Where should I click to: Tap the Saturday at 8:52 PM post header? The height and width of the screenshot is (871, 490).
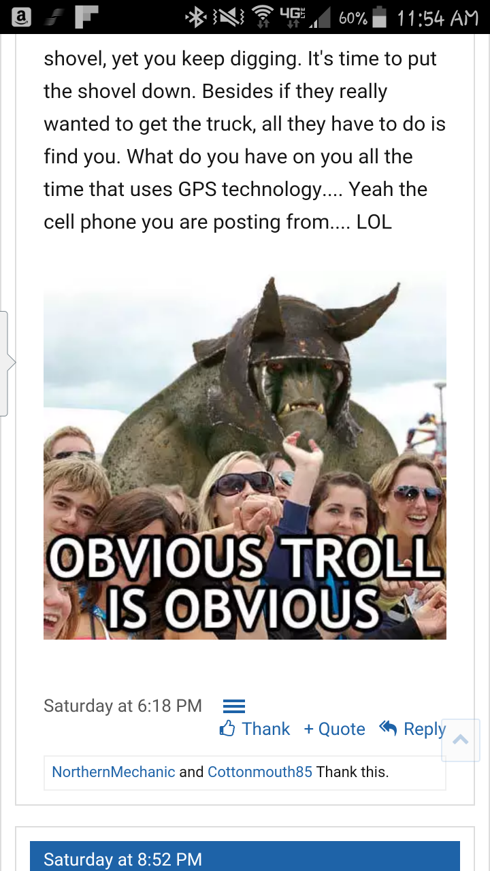[245, 856]
